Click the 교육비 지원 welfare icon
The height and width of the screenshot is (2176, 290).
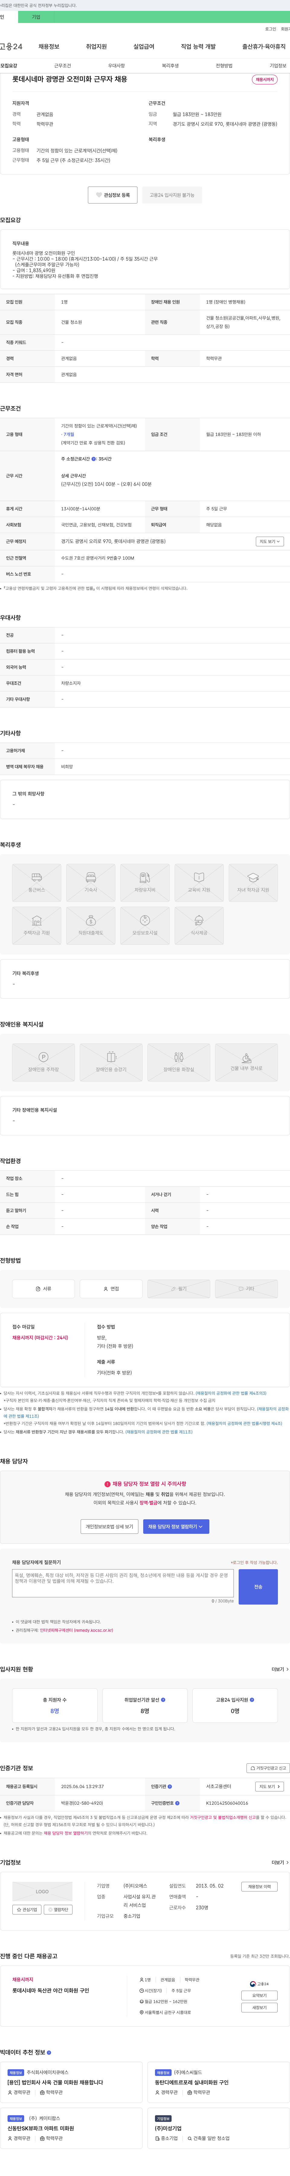(x=199, y=883)
